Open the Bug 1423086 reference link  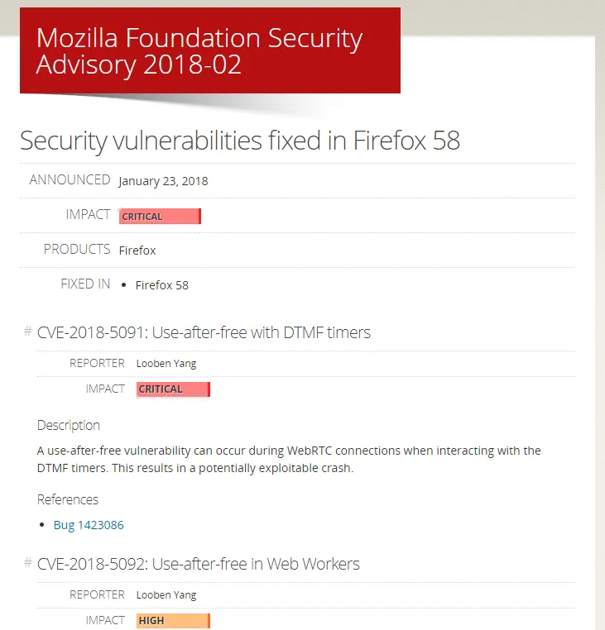[89, 525]
